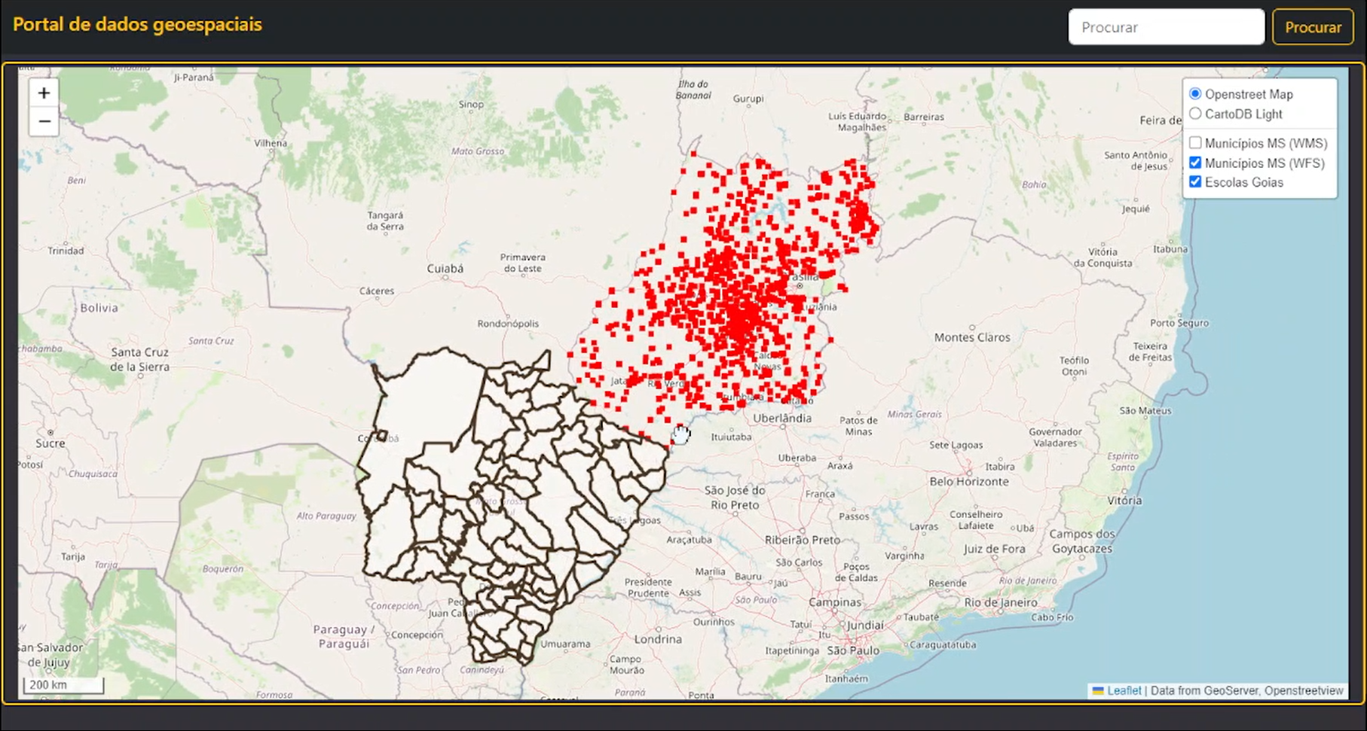Click the Tangará da Serra label

pos(385,221)
